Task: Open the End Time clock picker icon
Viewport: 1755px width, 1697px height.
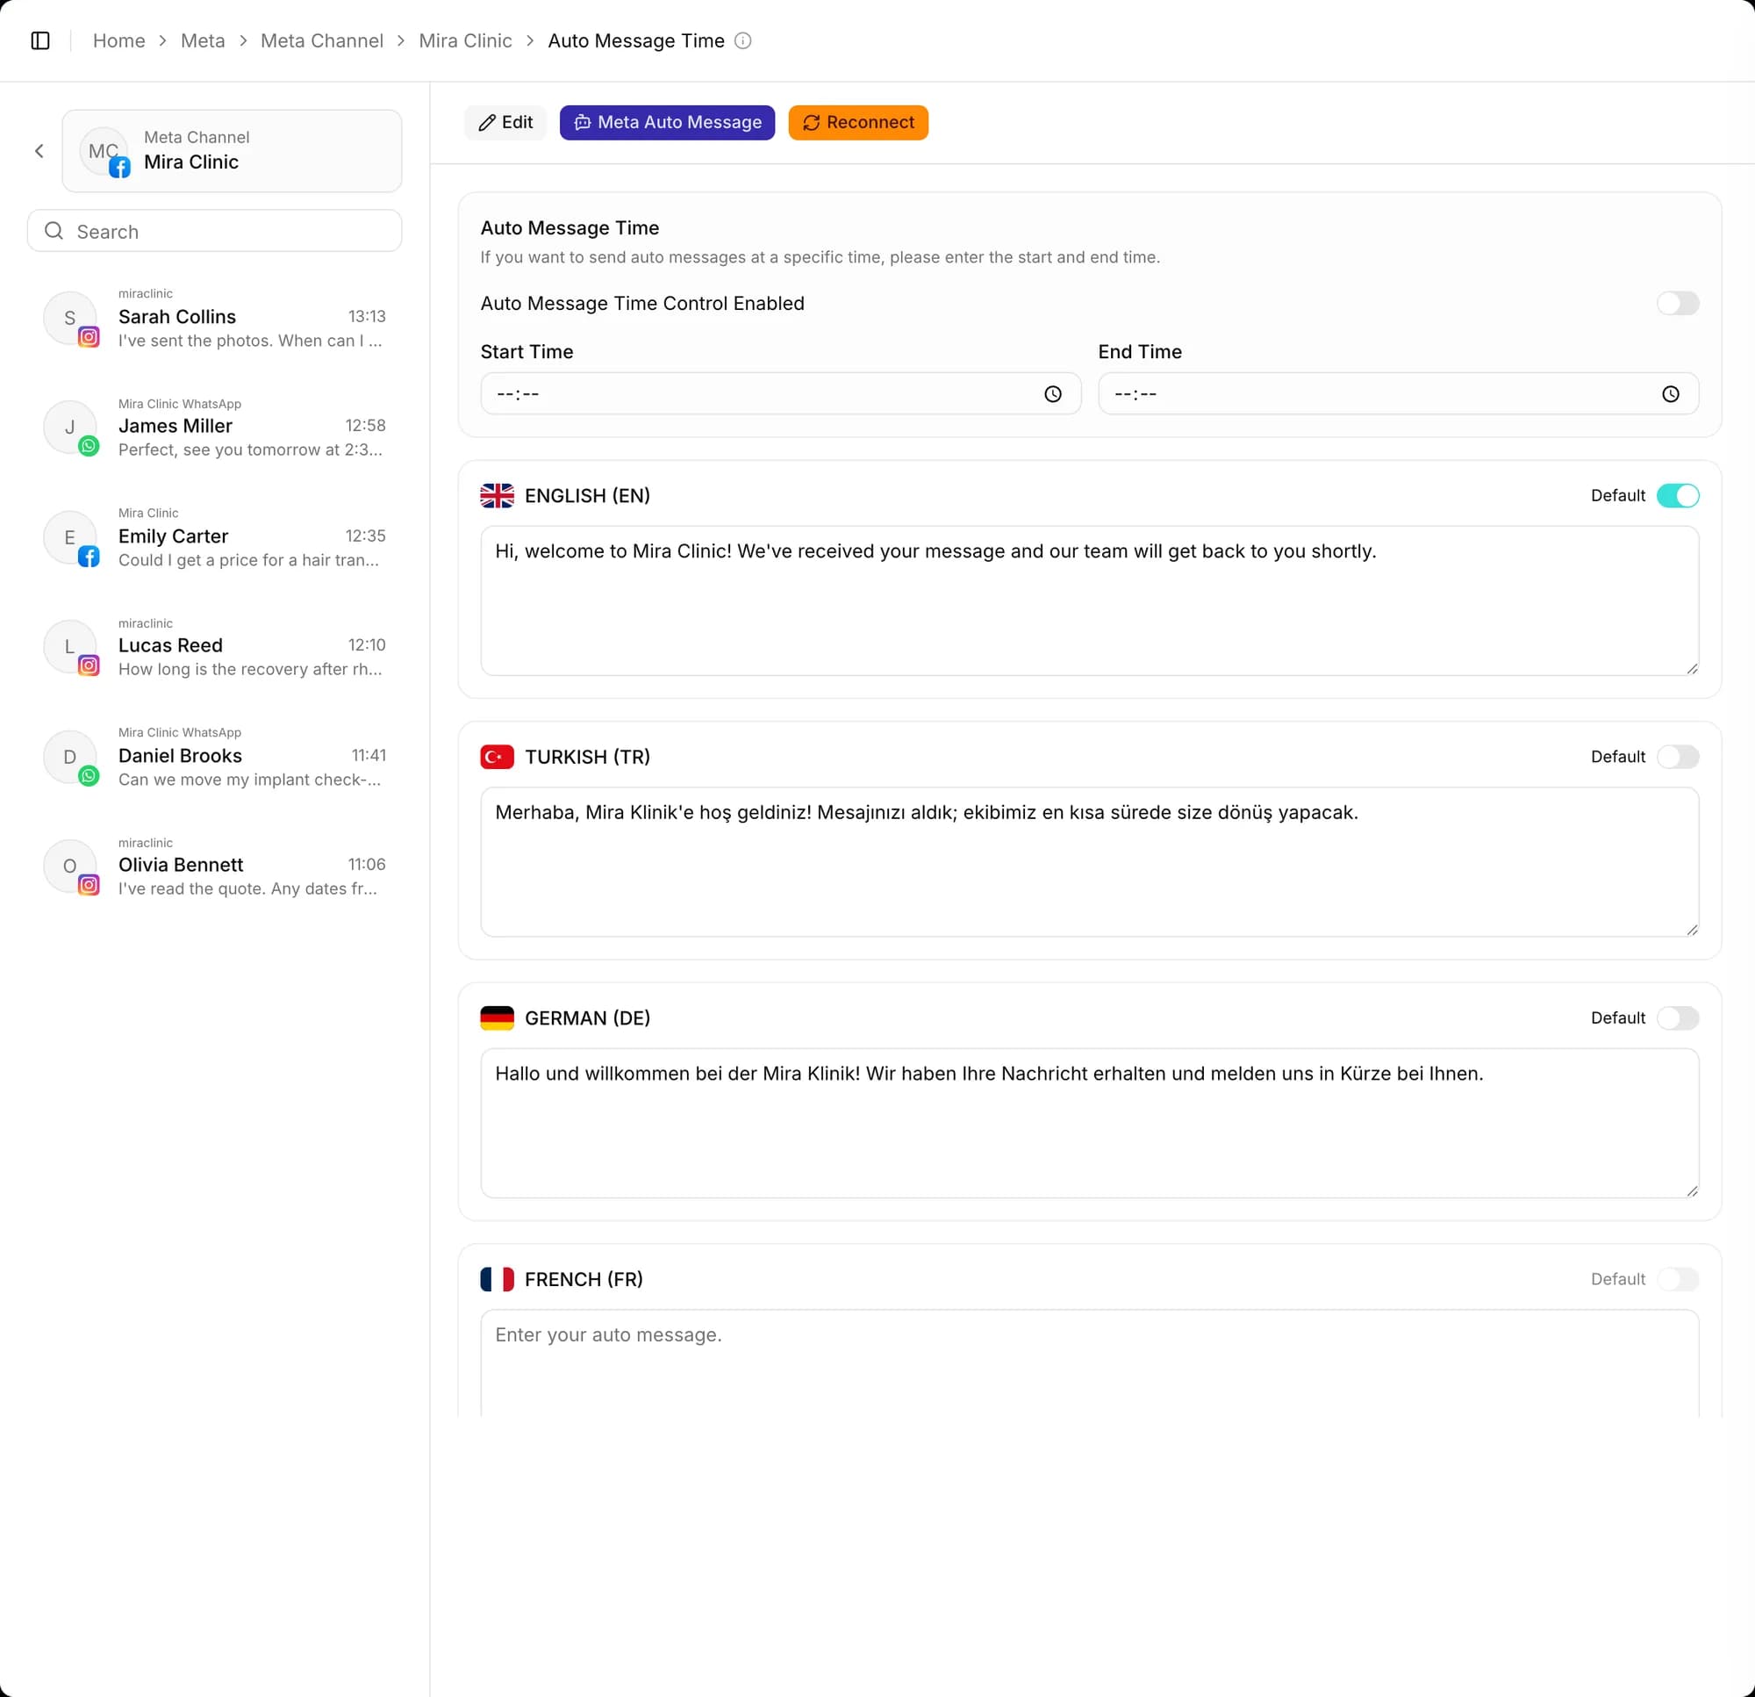Action: point(1670,393)
